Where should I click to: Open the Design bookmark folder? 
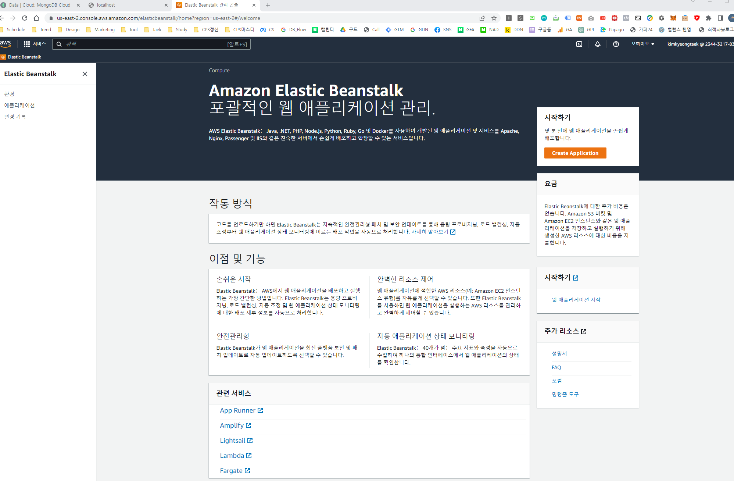[69, 30]
